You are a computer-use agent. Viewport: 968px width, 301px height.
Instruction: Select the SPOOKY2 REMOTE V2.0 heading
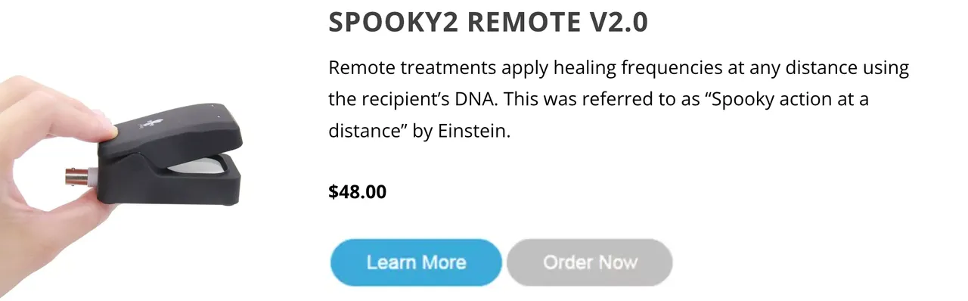(x=489, y=23)
